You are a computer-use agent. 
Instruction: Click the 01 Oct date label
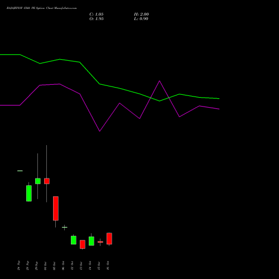click(45, 266)
